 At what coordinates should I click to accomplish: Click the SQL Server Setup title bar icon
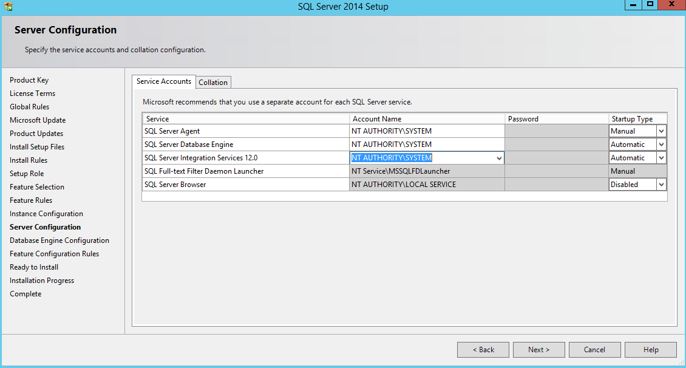[x=8, y=7]
